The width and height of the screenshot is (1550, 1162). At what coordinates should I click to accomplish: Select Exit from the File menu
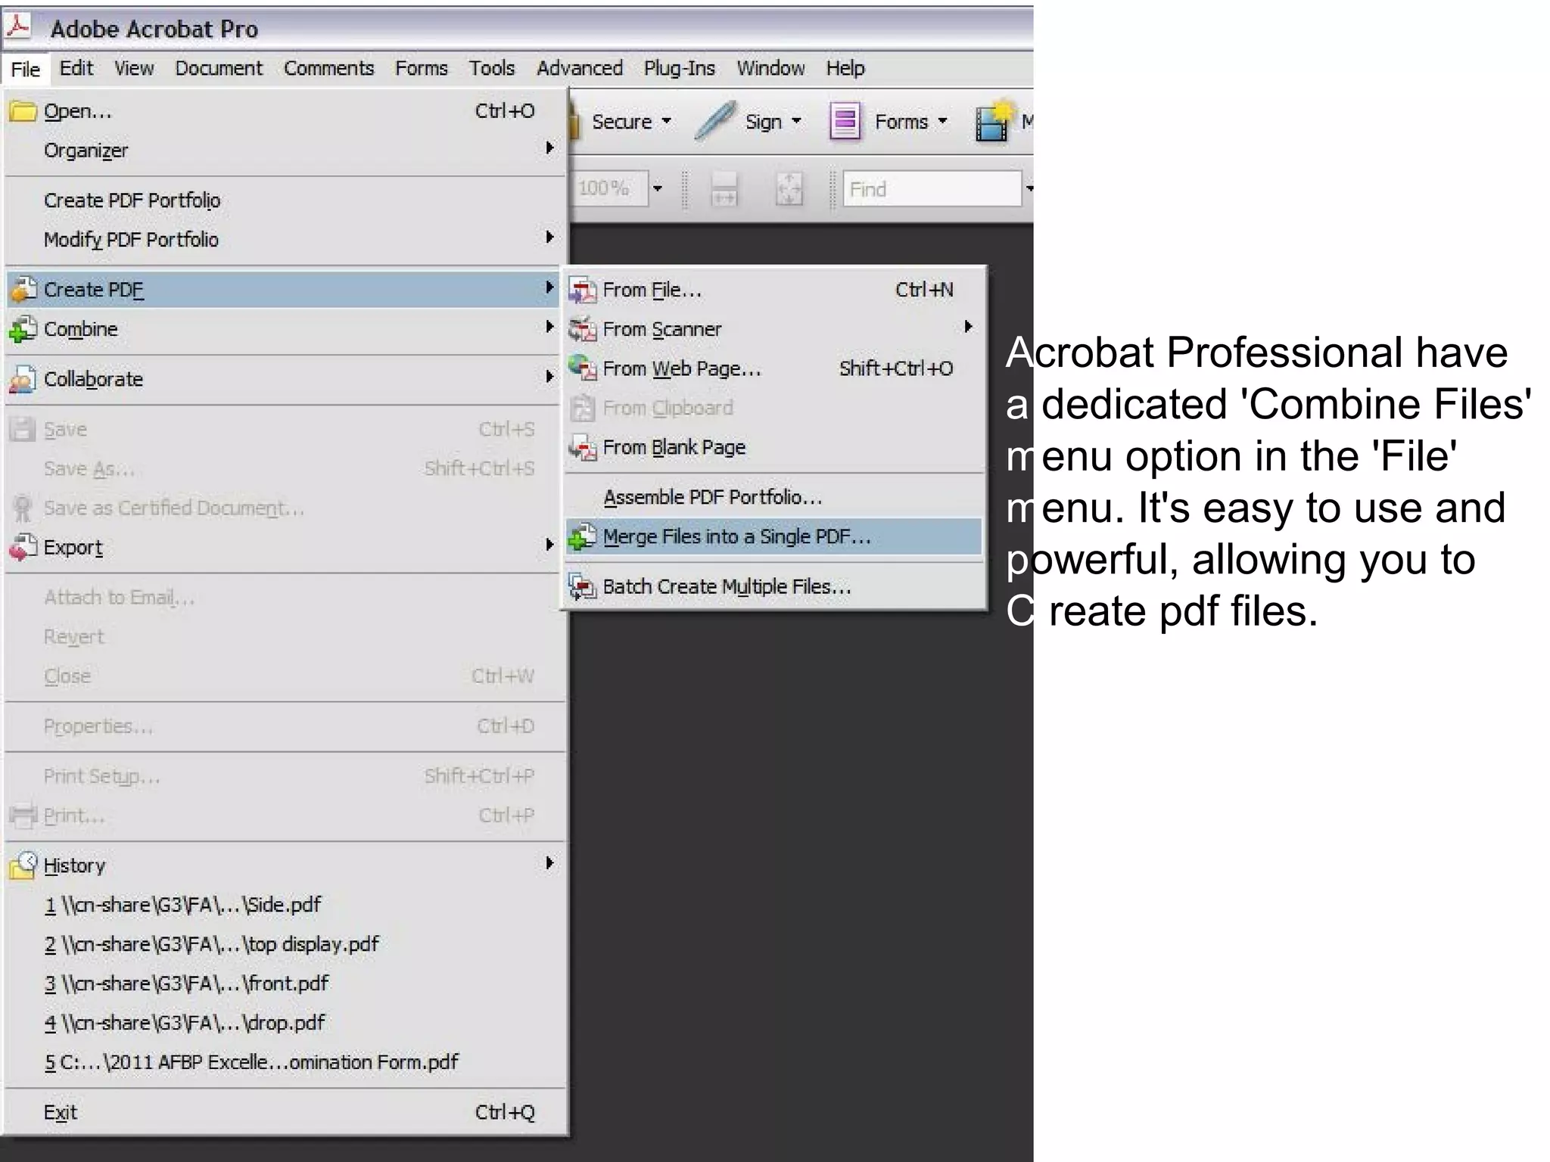pos(285,1112)
